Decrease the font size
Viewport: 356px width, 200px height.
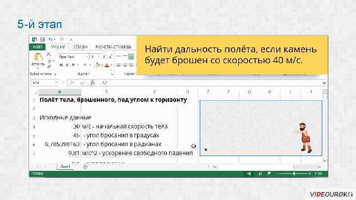pyautogui.click(x=111, y=57)
